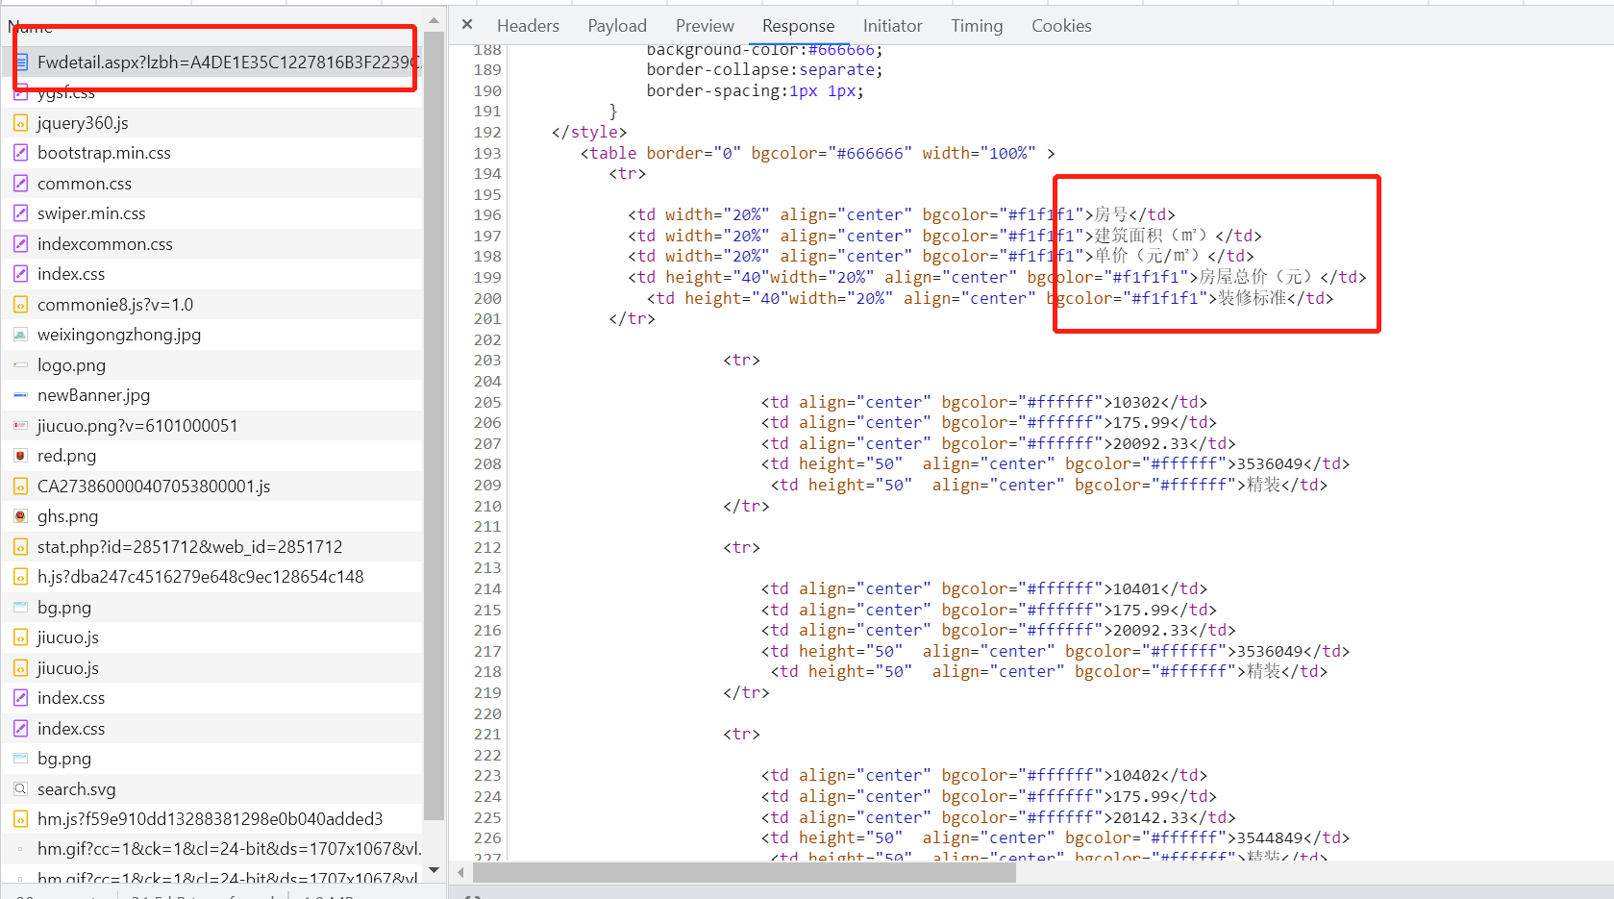Click the script icon next to jquery360.js
This screenshot has width=1614, height=899.
click(x=20, y=123)
